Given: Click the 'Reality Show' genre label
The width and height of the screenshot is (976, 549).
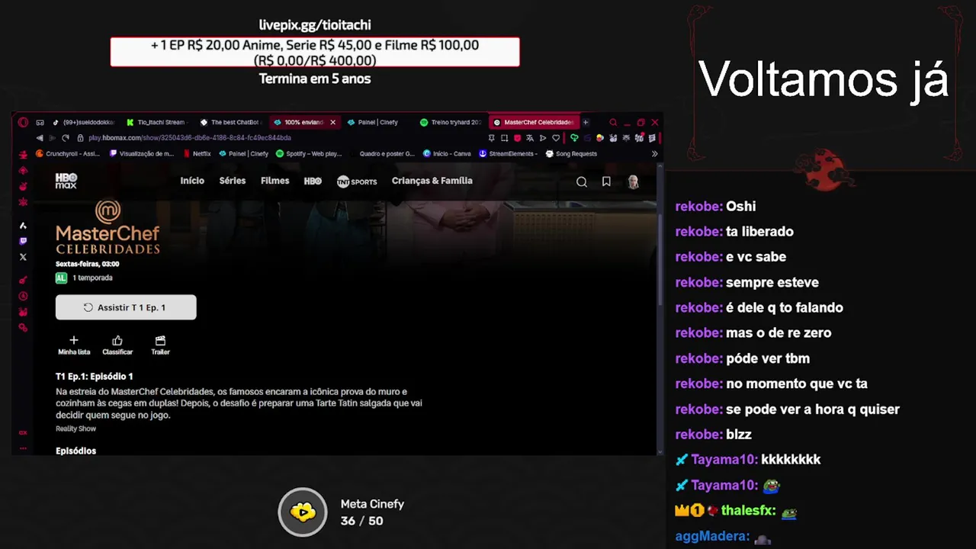Looking at the screenshot, I should (75, 429).
